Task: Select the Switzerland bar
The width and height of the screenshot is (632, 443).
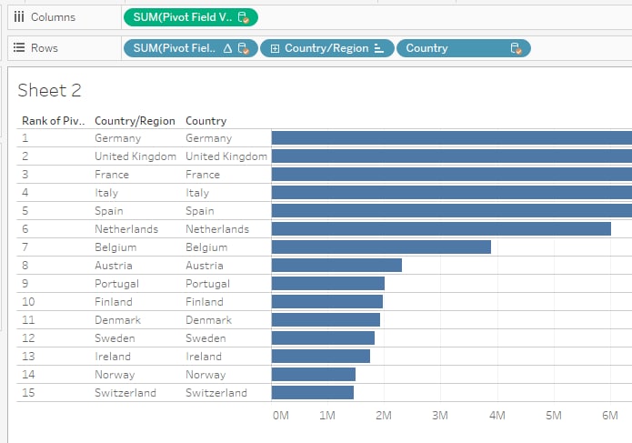Action: tap(313, 392)
